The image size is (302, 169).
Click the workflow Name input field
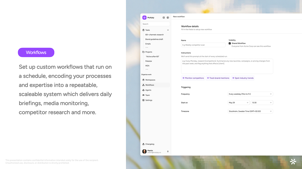click(203, 45)
